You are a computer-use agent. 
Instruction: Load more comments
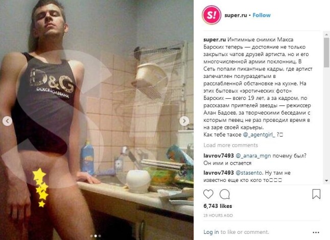230,145
